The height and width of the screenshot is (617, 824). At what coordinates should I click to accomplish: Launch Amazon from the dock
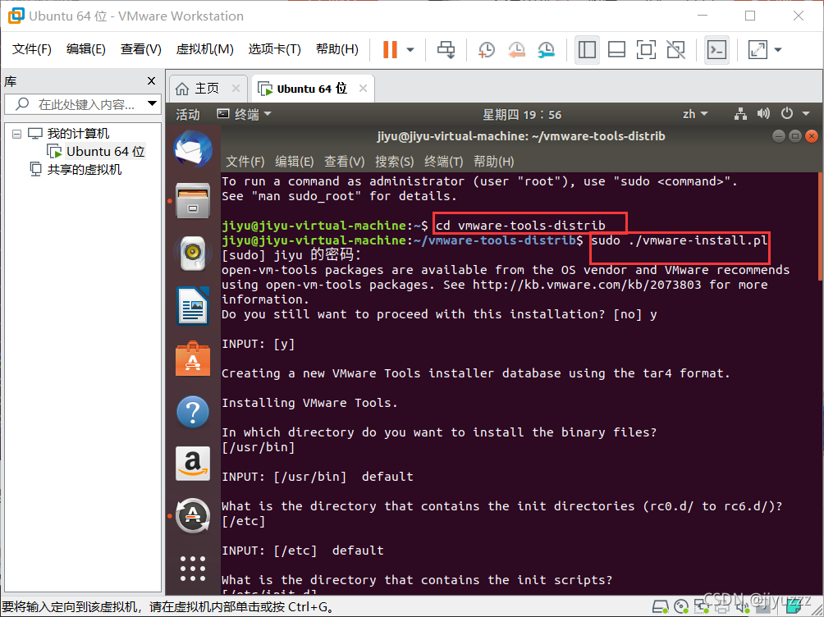[193, 464]
